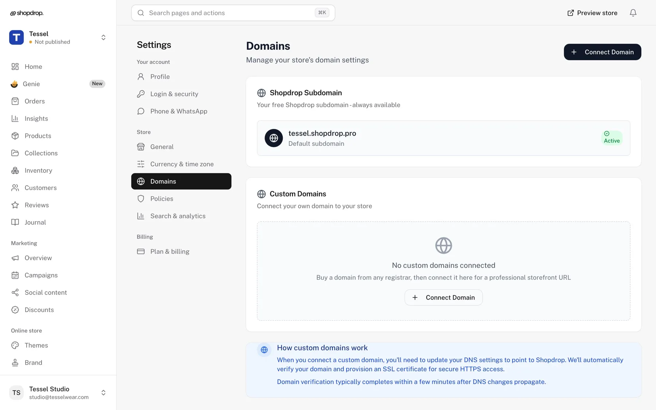
Task: Click the studio@tesselwear.com email text
Action: [59, 397]
